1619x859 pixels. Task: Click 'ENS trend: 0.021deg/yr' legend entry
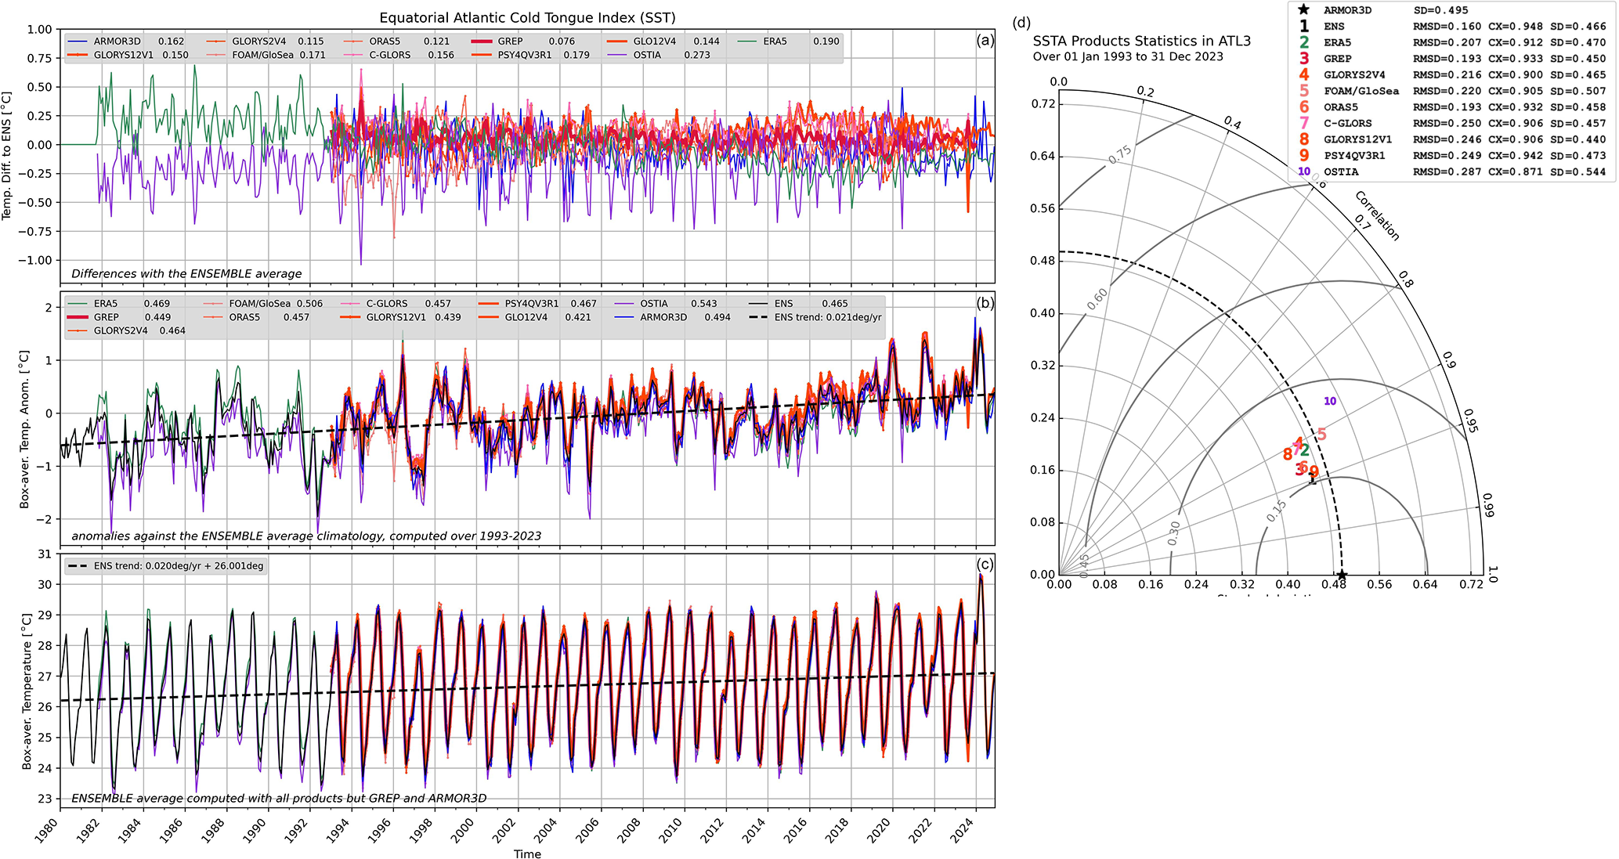[x=815, y=318]
